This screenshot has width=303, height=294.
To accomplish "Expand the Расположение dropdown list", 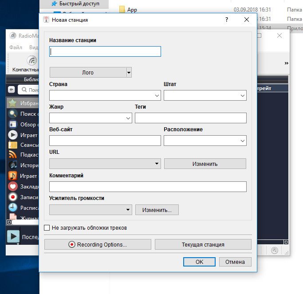I will (x=243, y=141).
